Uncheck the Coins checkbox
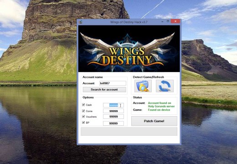The width and height of the screenshot is (237, 164). click(x=83, y=111)
